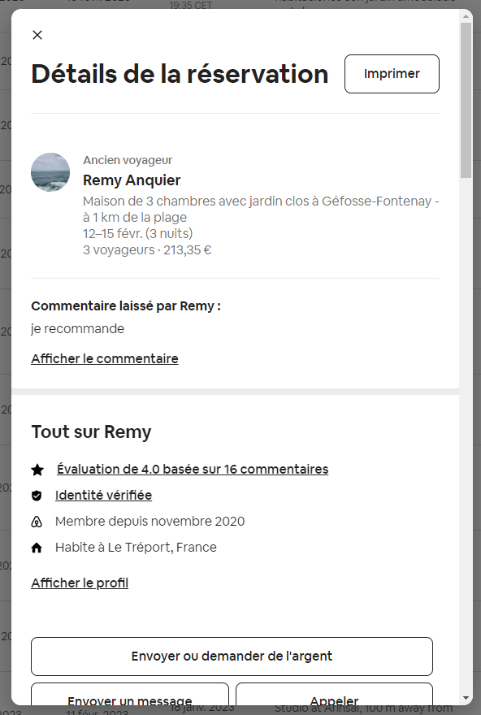Click the scrollbar up arrow
Screen dimensions: 481x715
pyautogui.click(x=466, y=16)
